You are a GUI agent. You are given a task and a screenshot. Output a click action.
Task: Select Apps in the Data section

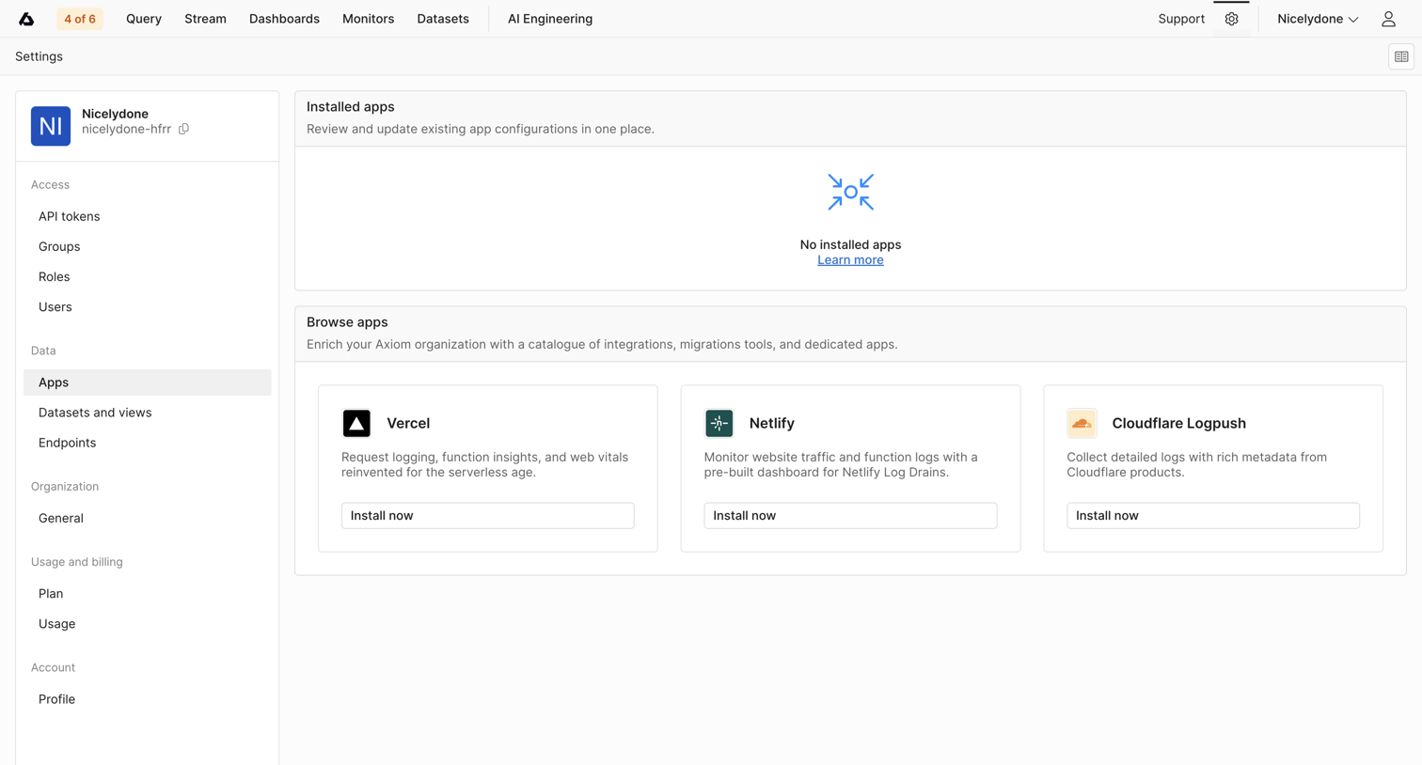coord(148,382)
